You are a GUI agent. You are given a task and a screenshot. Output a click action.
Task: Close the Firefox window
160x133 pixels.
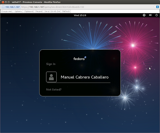[3, 2]
